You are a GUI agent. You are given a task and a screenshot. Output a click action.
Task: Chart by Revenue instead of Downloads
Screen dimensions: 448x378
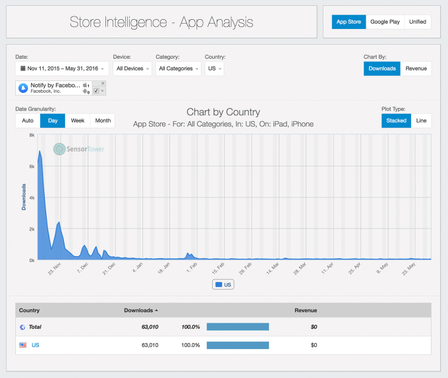click(416, 68)
